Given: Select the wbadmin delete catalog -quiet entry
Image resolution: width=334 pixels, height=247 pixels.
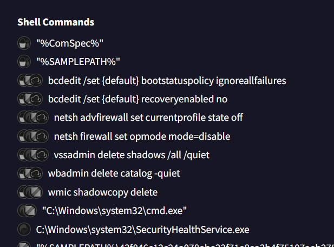Looking at the screenshot, I should (114, 173).
